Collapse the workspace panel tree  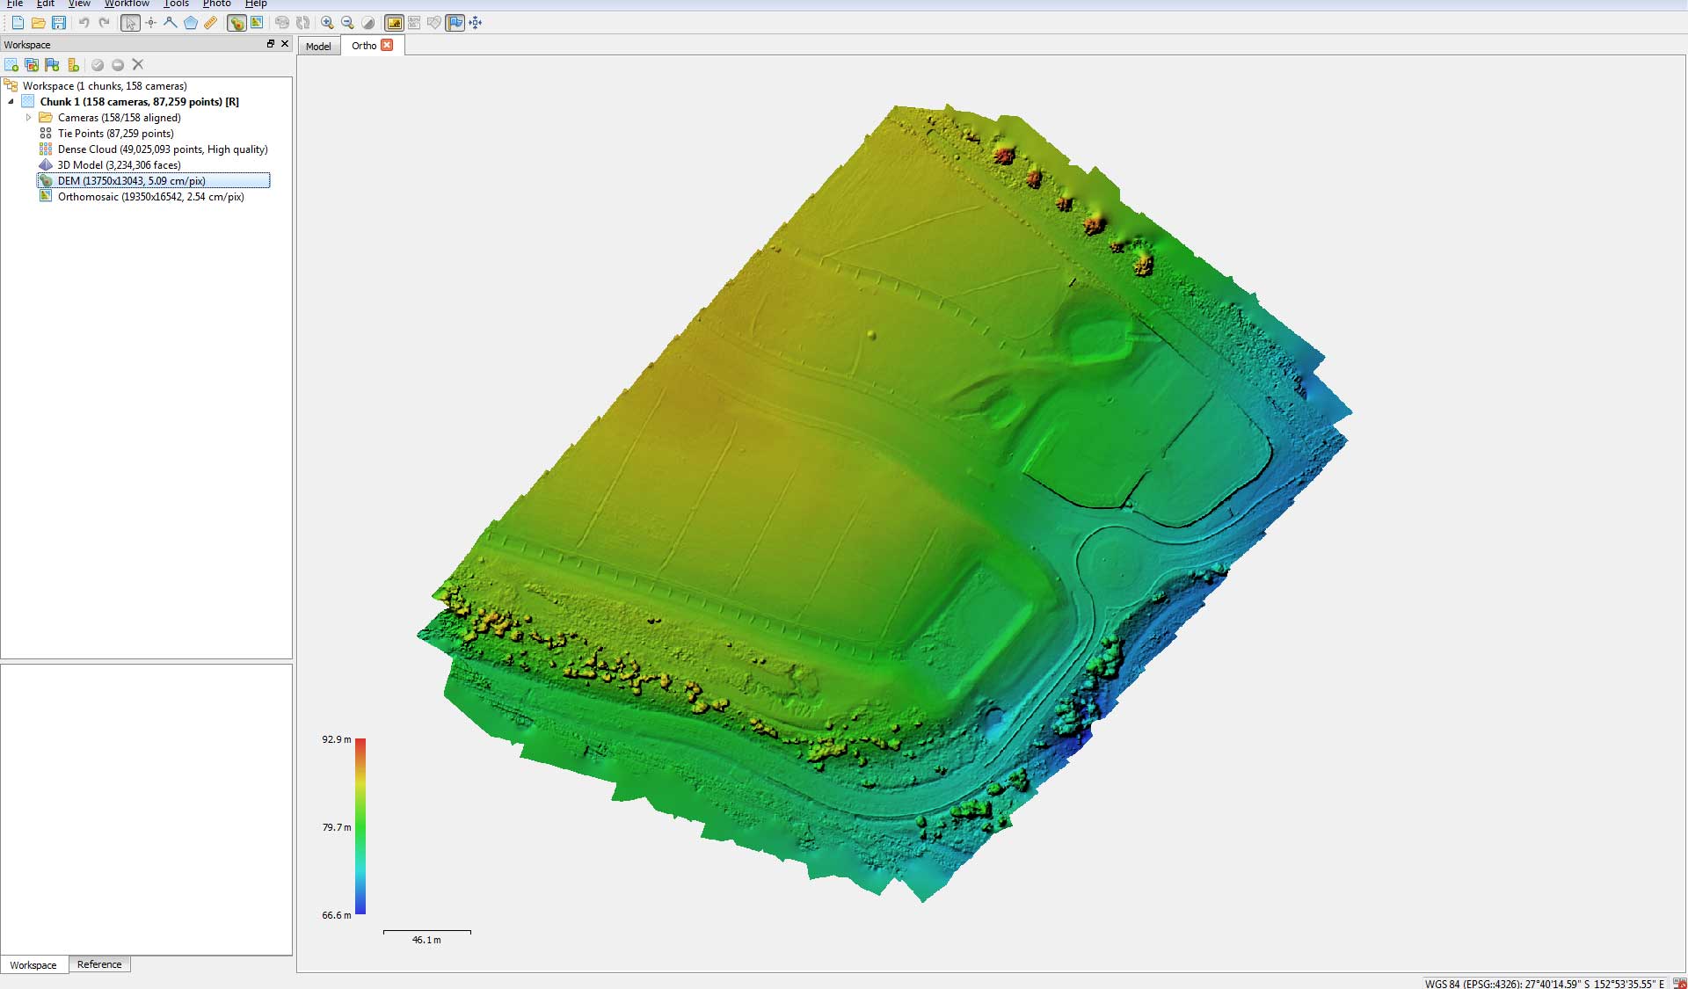11,101
